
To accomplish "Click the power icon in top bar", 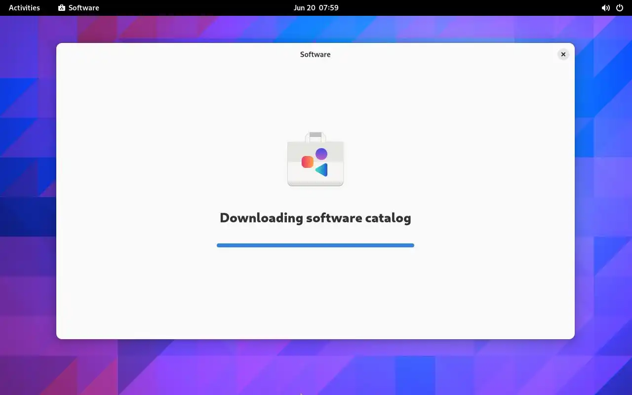I will click(620, 8).
